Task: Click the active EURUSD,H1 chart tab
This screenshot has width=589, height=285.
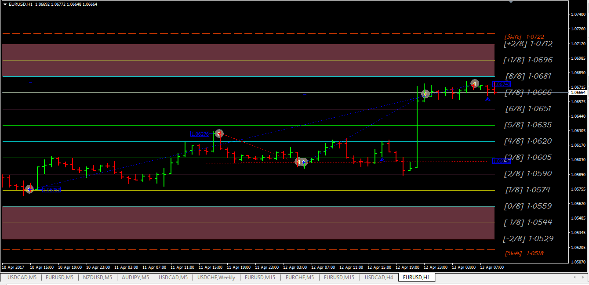Action: [417, 277]
